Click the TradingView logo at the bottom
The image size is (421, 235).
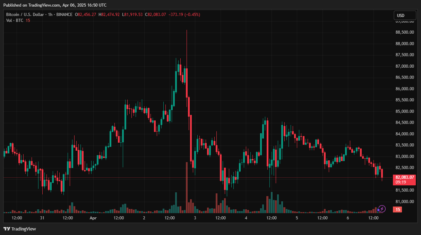[x=20, y=229]
